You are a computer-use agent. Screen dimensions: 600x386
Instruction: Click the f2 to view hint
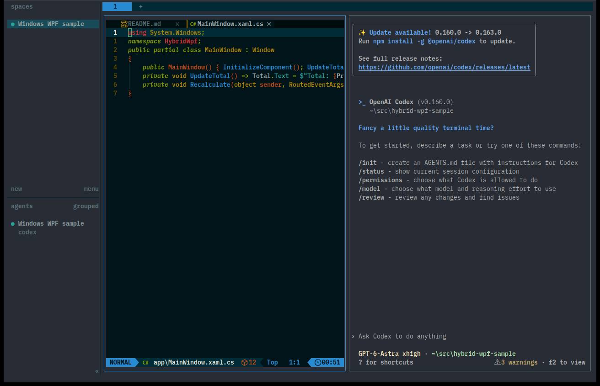tap(567, 362)
